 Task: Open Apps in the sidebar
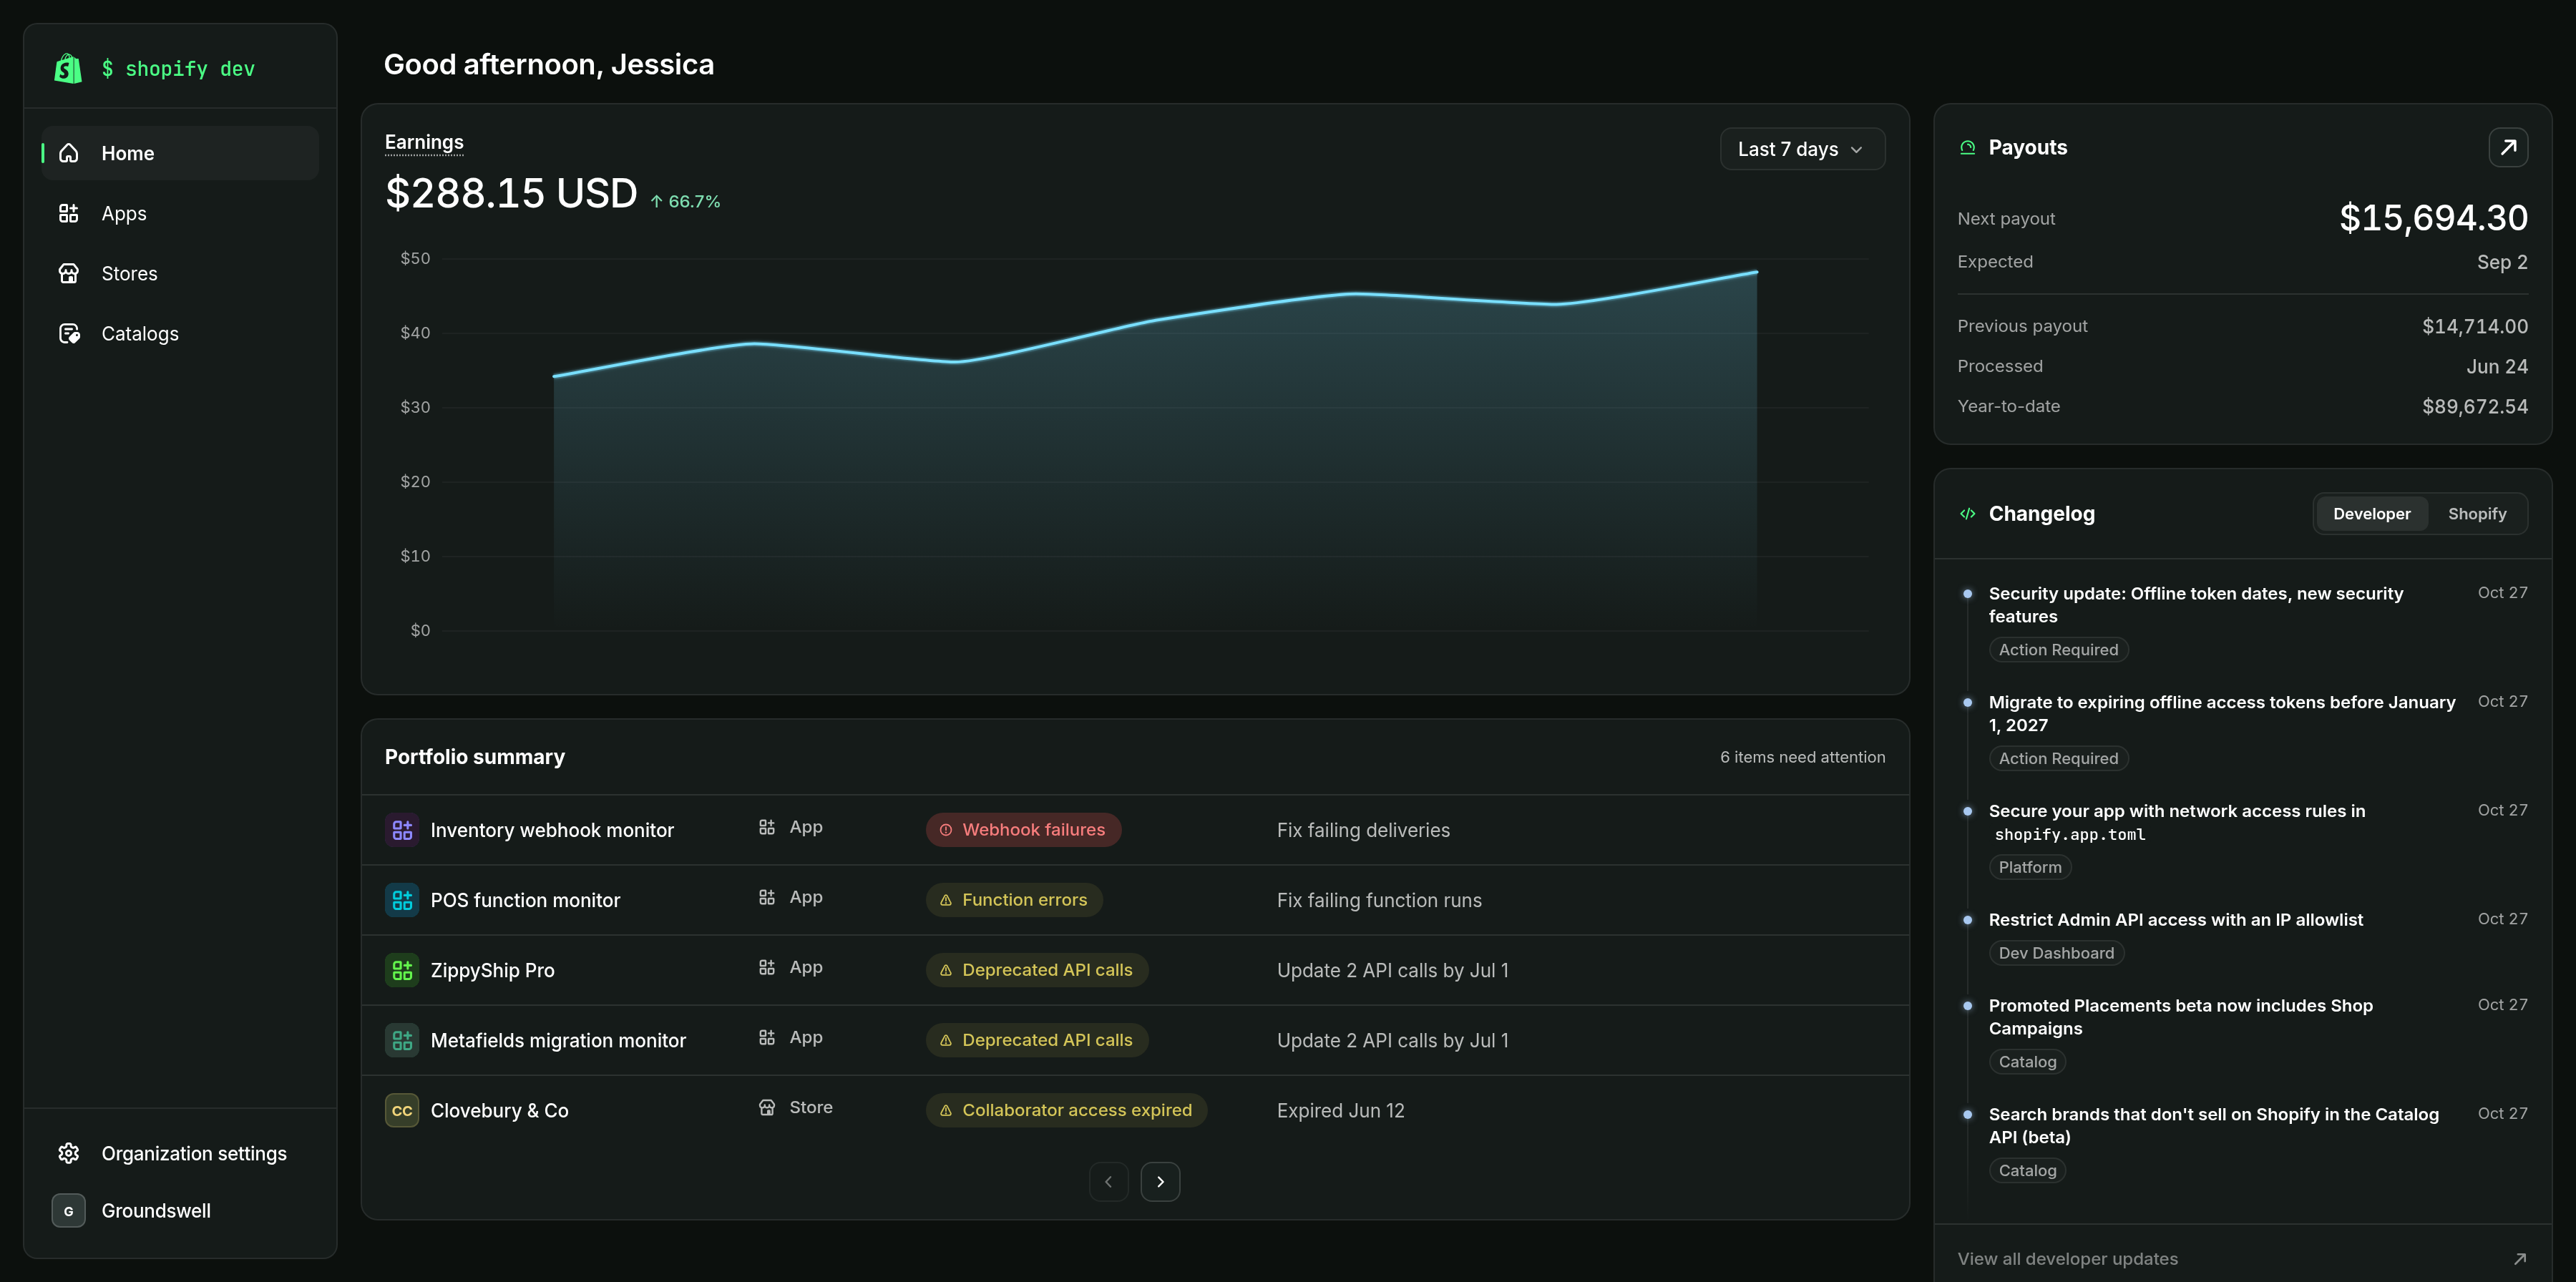[x=180, y=213]
